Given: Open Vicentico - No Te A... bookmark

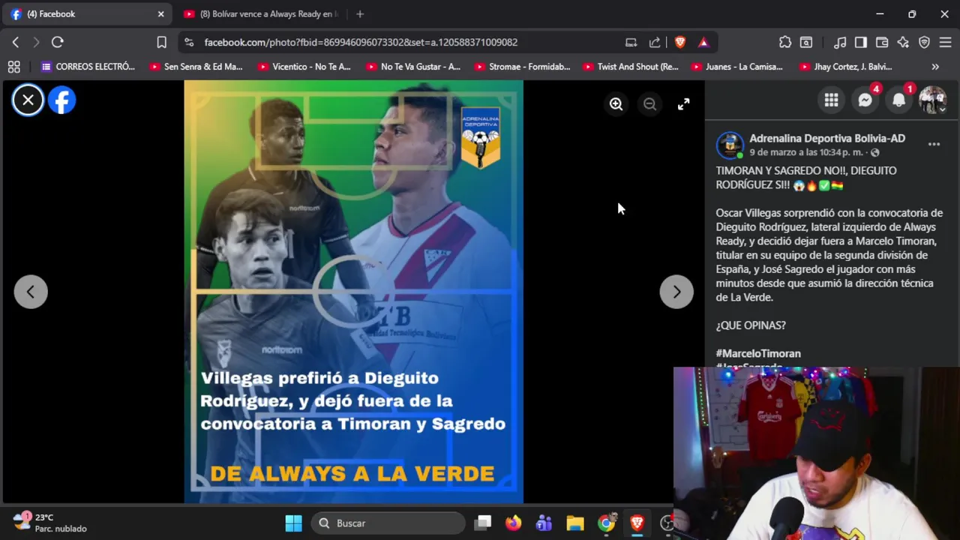Looking at the screenshot, I should pyautogui.click(x=304, y=67).
